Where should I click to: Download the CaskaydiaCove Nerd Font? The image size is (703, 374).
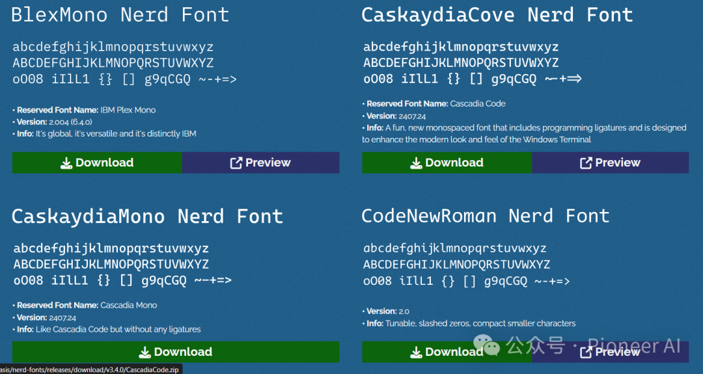click(x=447, y=163)
